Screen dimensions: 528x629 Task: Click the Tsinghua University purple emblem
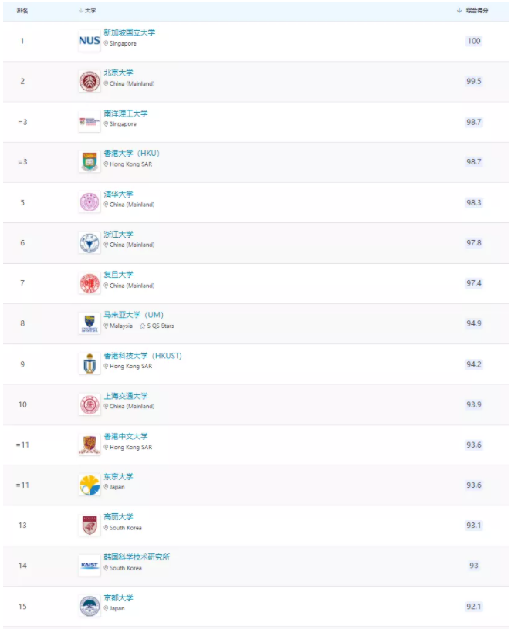coord(89,202)
